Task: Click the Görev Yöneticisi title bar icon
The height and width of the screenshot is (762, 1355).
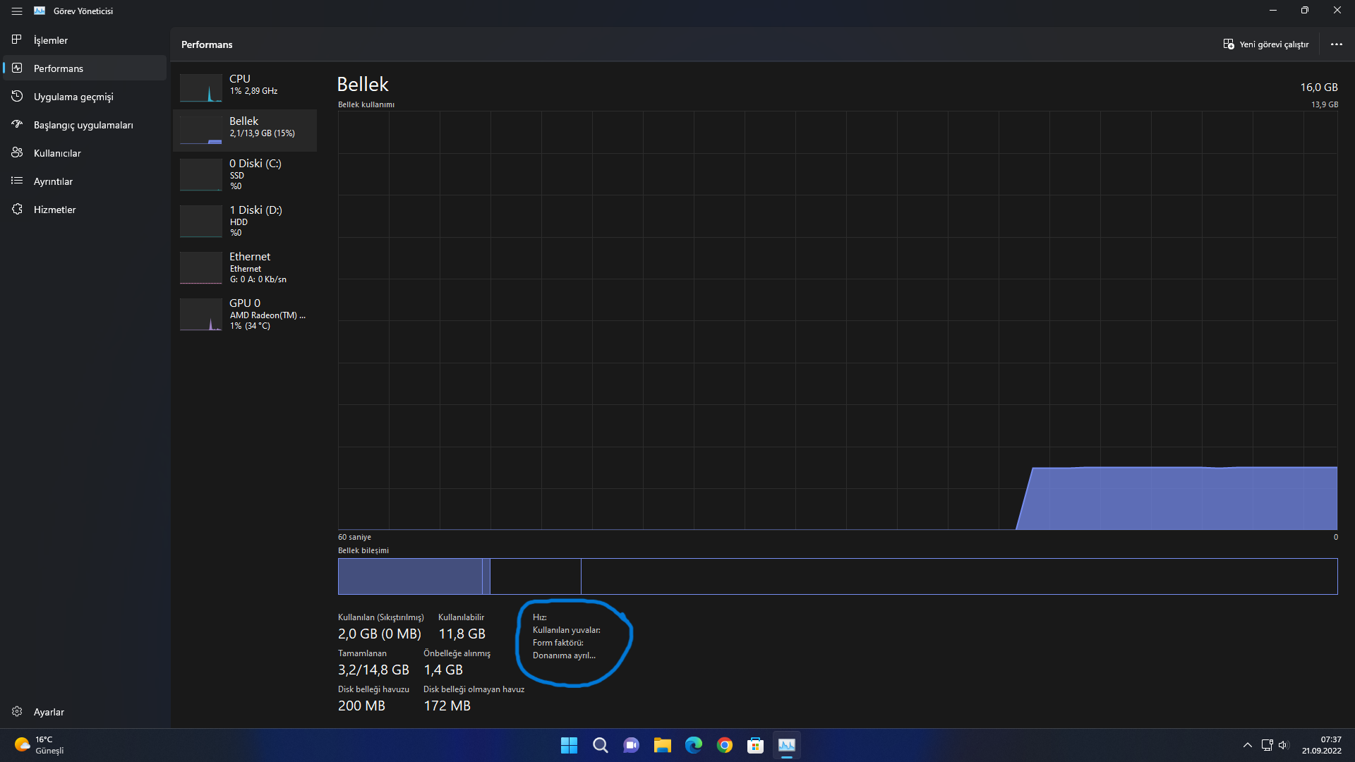Action: click(40, 11)
